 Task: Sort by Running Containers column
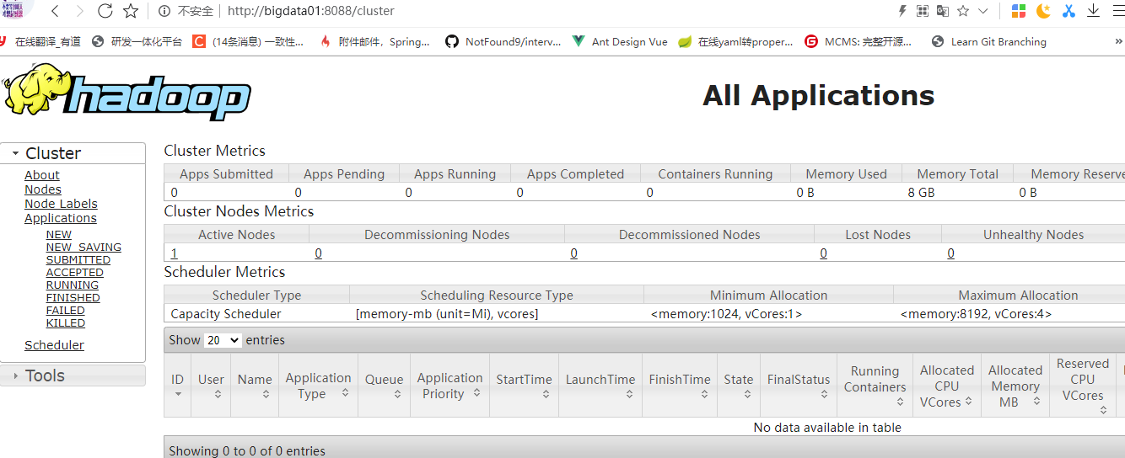(875, 386)
